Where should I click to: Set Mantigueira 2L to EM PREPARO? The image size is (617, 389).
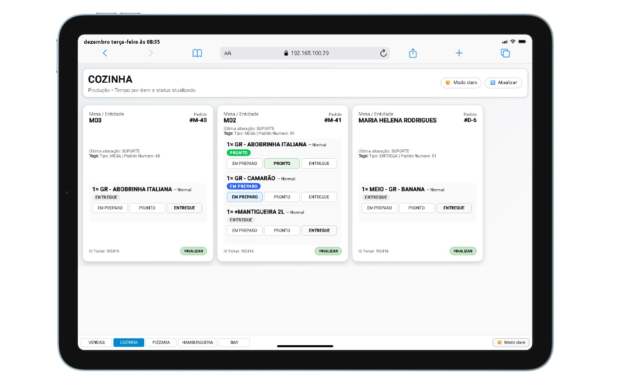[245, 231]
